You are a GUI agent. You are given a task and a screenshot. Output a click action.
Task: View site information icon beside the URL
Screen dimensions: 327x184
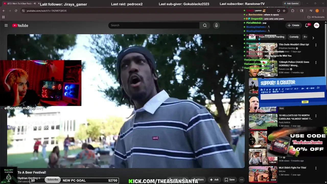[x=23, y=11]
